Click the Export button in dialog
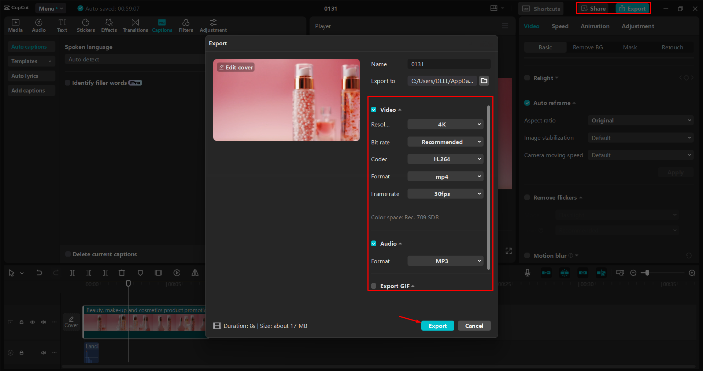This screenshot has width=703, height=371. click(437, 326)
